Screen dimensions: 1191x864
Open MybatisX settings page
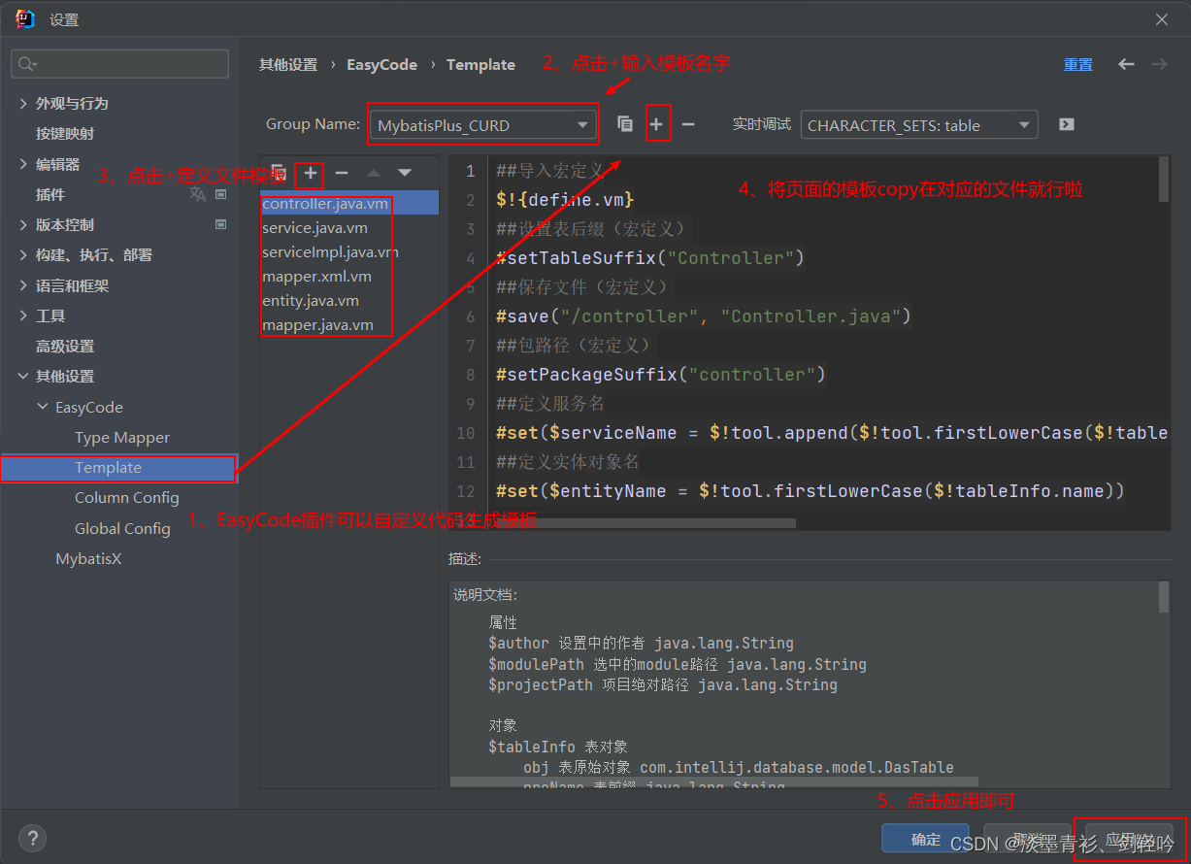(x=88, y=558)
